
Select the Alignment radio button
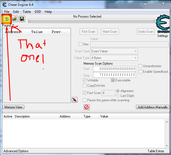(118, 91)
